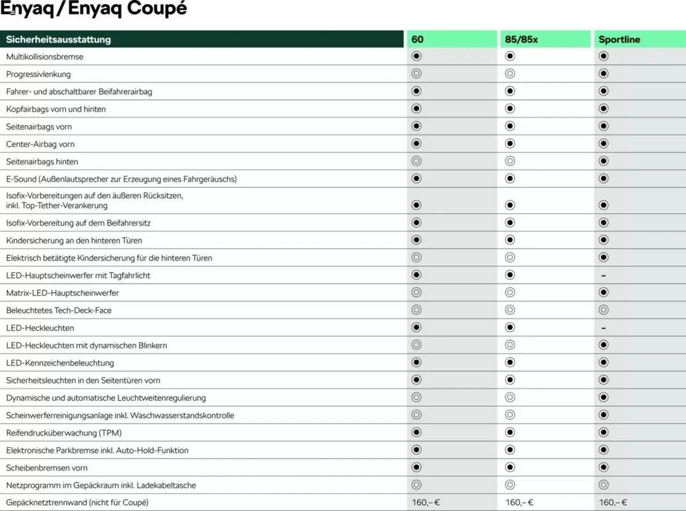Click the Progressivlenkung optional symbol in column 60
The image size is (686, 511).
click(416, 73)
